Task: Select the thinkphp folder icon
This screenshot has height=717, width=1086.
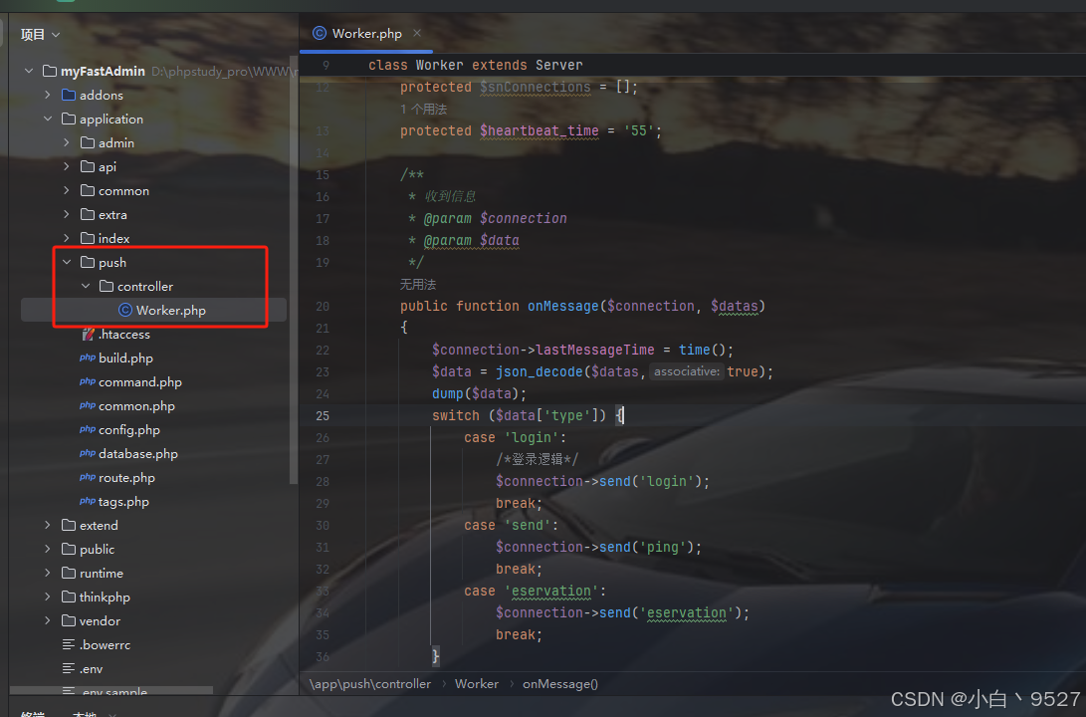Action: 69,597
